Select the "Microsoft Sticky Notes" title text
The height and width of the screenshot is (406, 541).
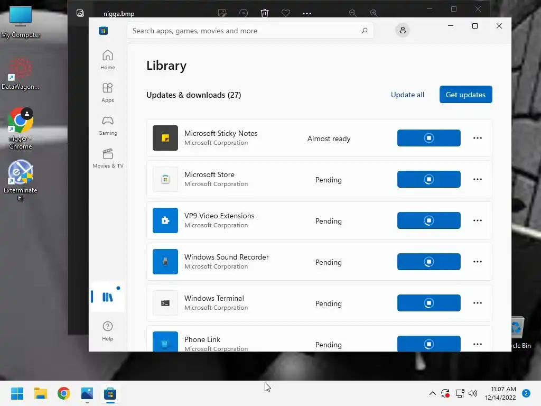click(x=221, y=133)
